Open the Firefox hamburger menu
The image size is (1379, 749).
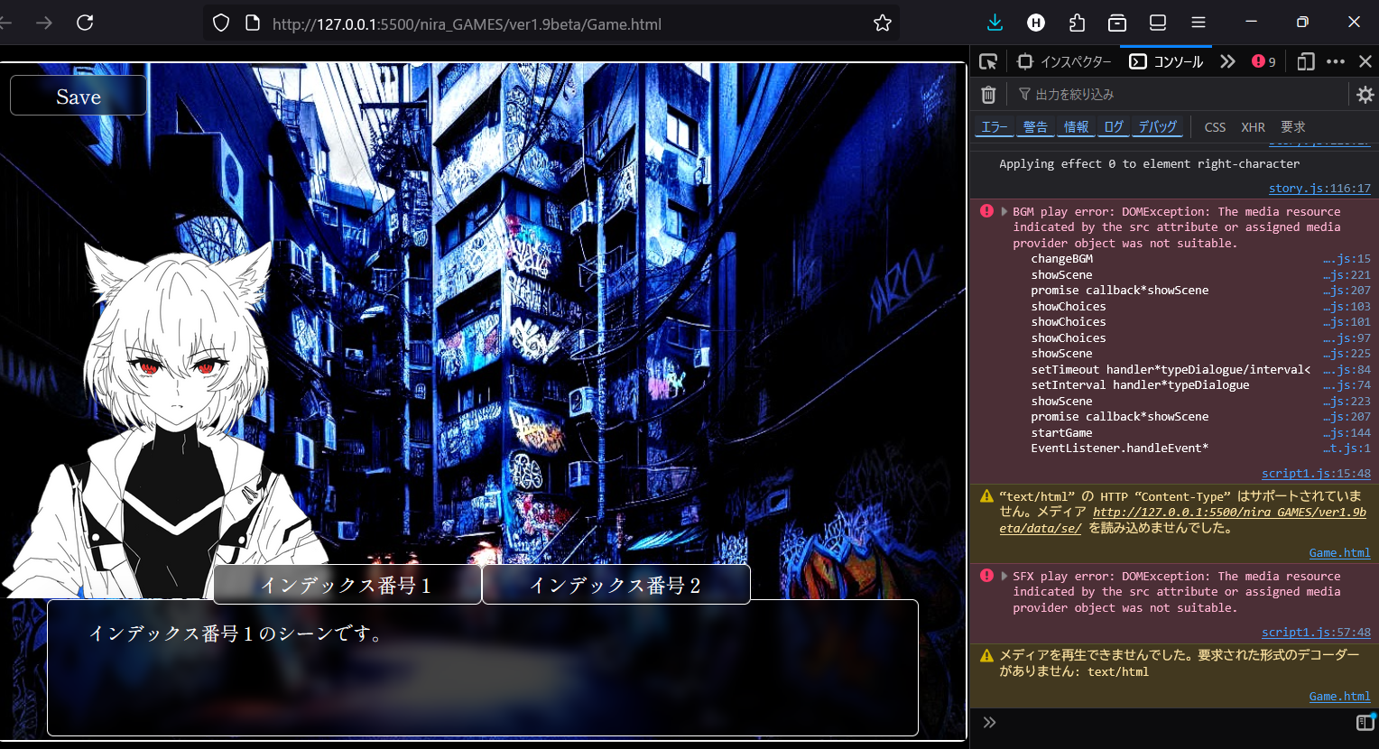(x=1198, y=23)
